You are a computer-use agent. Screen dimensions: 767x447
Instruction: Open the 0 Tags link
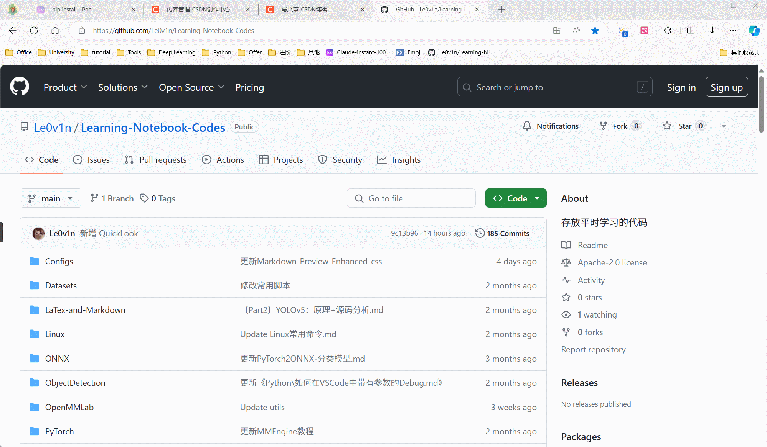(158, 198)
